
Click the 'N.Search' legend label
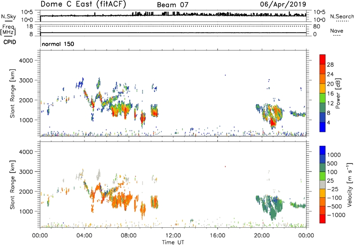coord(342,16)
